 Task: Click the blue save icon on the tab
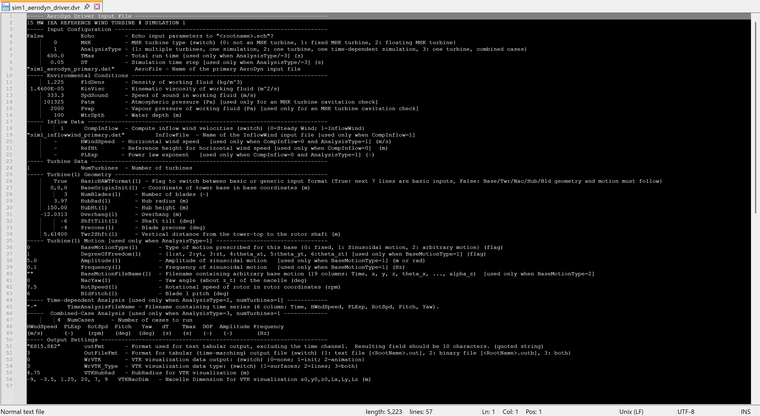pos(6,7)
